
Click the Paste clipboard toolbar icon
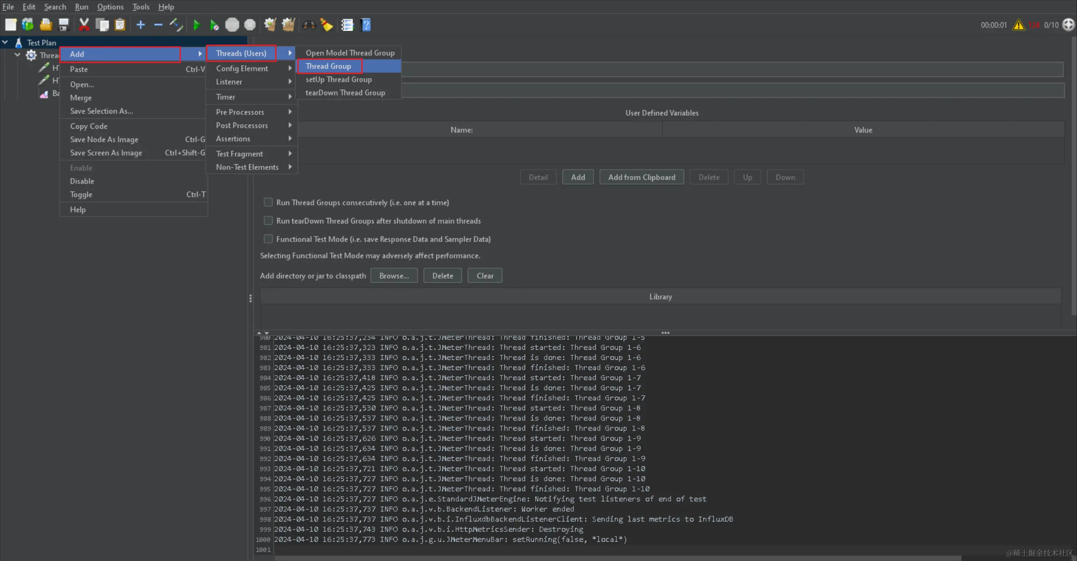(120, 25)
